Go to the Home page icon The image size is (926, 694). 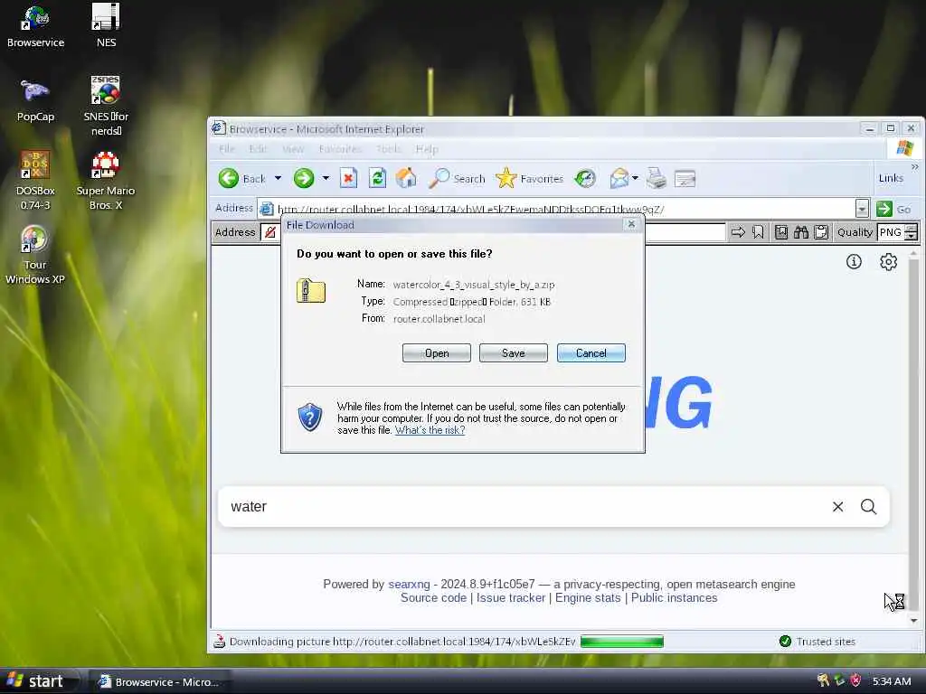pos(406,178)
